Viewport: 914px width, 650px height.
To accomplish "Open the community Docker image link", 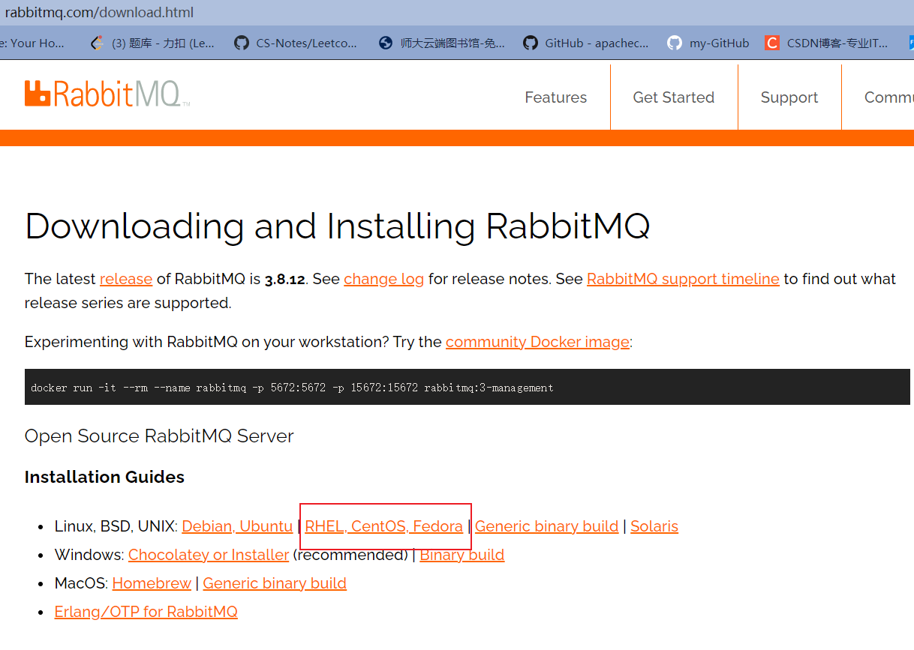I will point(537,342).
